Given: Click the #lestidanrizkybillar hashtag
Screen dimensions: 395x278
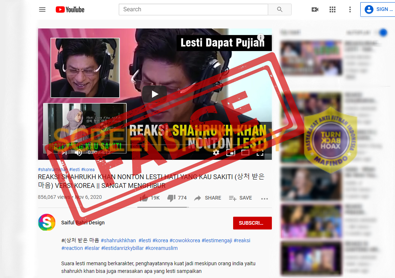Looking at the screenshot, I should click(122, 248).
